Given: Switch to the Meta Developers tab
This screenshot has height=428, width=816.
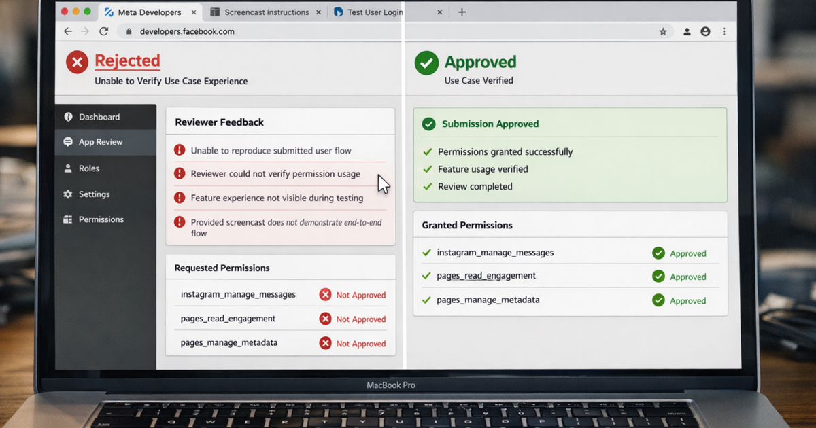Looking at the screenshot, I should (150, 12).
